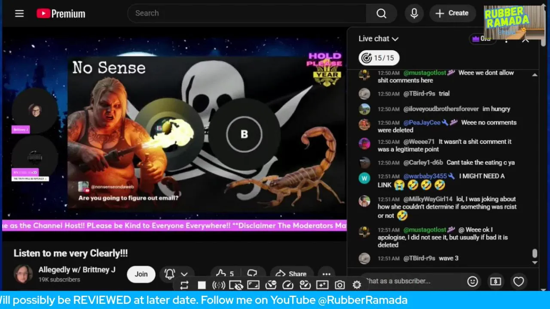
Task: Like the video with thumbs up
Action: click(226, 274)
